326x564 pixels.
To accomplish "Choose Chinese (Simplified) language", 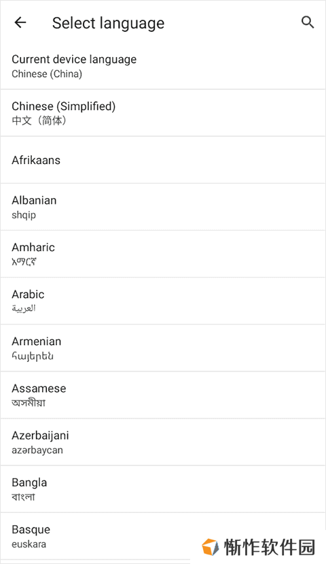I will (x=163, y=113).
